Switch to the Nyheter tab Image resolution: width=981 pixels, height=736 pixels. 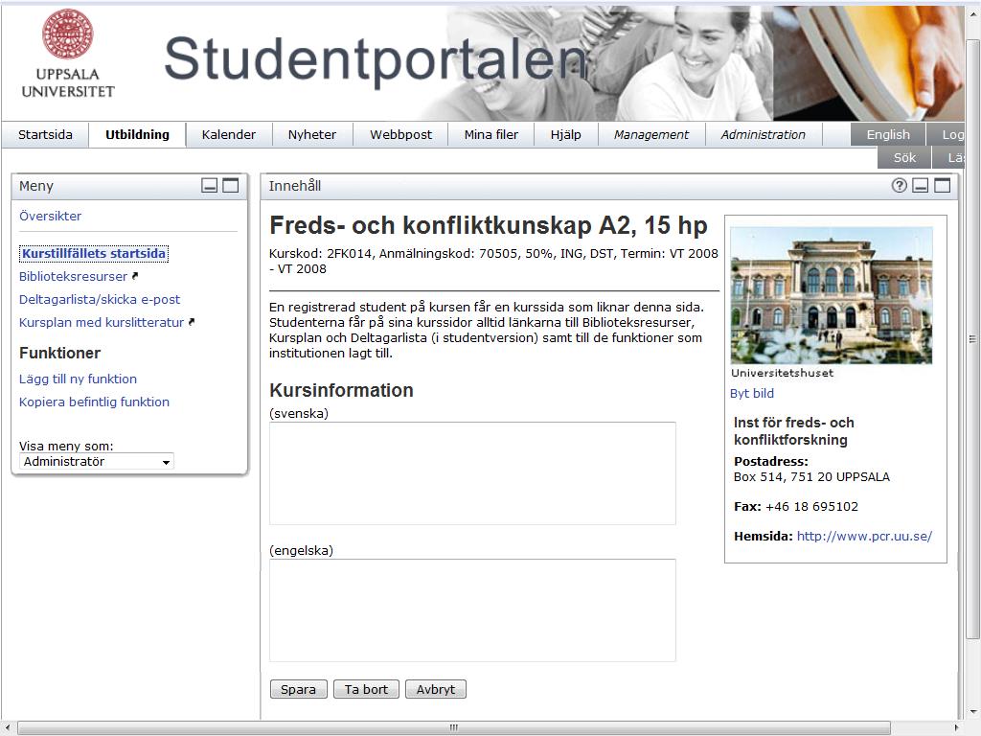(x=311, y=134)
